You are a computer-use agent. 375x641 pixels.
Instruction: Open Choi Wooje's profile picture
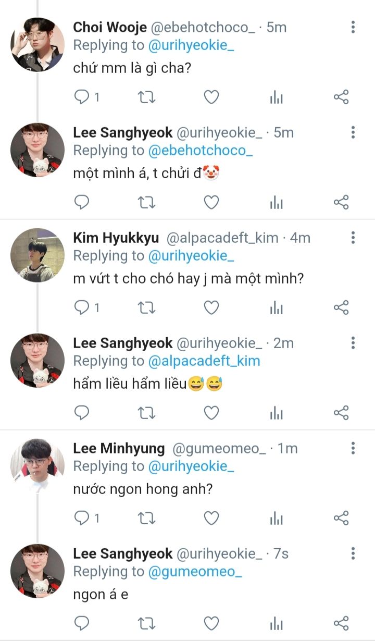tap(37, 45)
